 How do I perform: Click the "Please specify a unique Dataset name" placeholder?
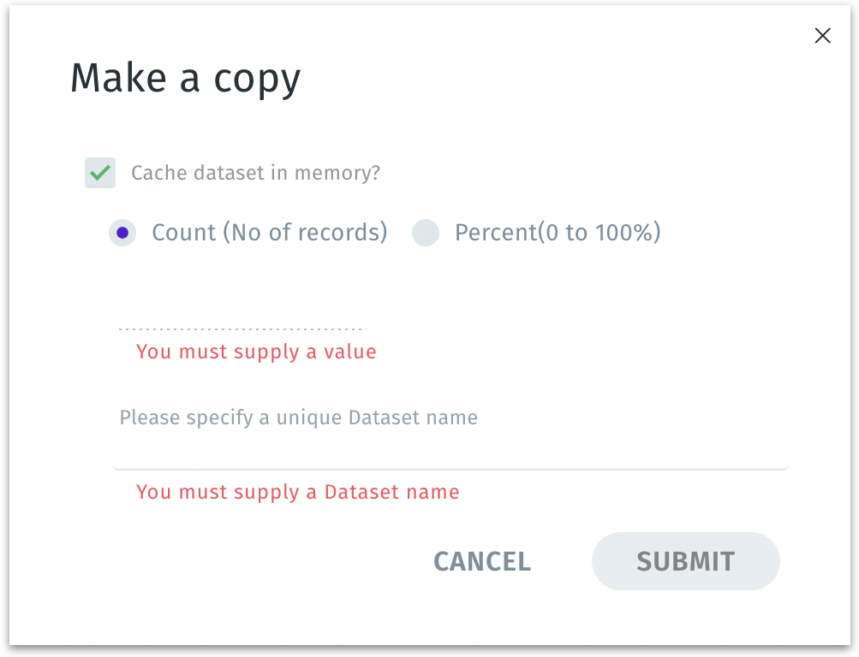pyautogui.click(x=298, y=417)
